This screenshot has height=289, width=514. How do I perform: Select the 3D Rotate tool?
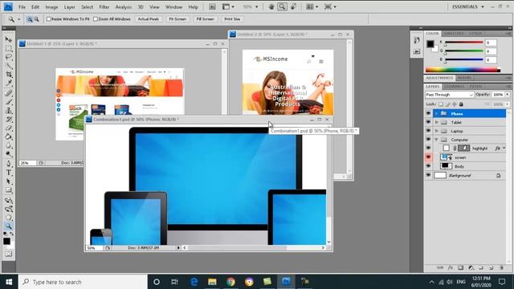(9, 200)
